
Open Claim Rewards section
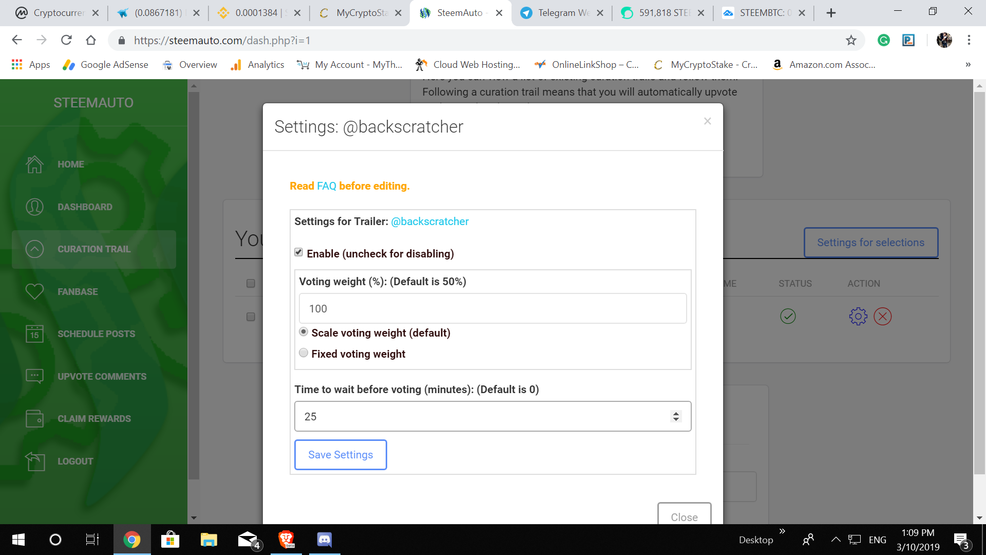click(x=94, y=418)
